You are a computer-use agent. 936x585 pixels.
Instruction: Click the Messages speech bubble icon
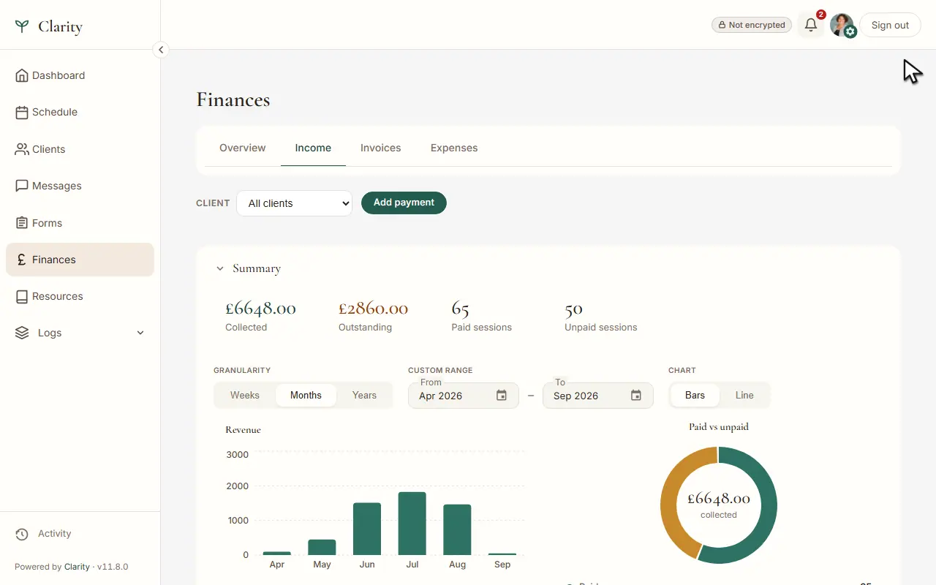pos(22,186)
